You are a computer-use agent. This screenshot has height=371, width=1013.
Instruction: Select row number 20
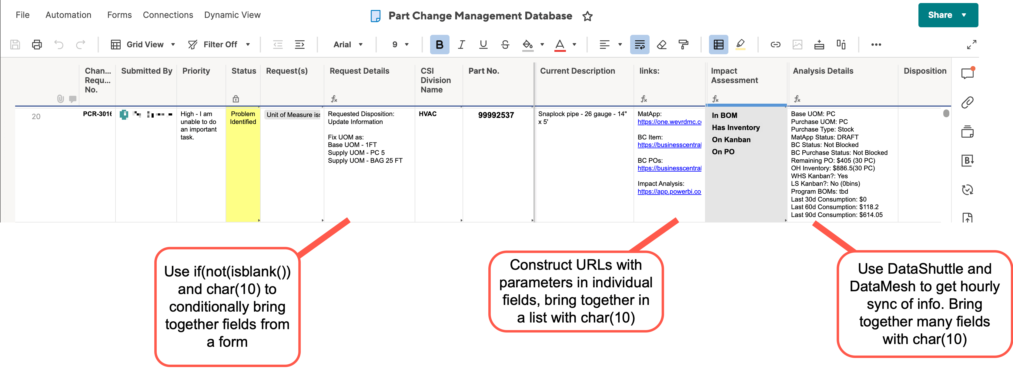pyautogui.click(x=36, y=116)
